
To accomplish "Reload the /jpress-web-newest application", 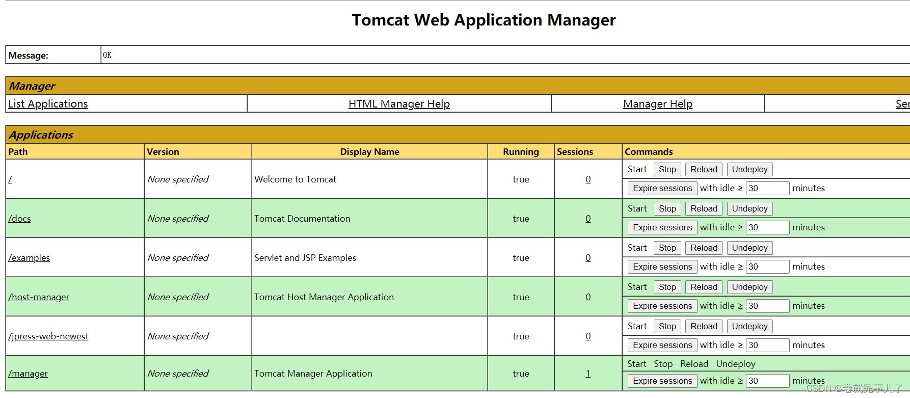I will (x=704, y=327).
